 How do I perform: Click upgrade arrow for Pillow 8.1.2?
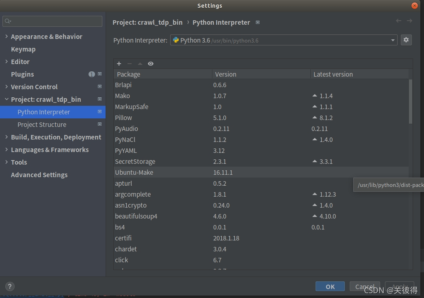point(314,118)
